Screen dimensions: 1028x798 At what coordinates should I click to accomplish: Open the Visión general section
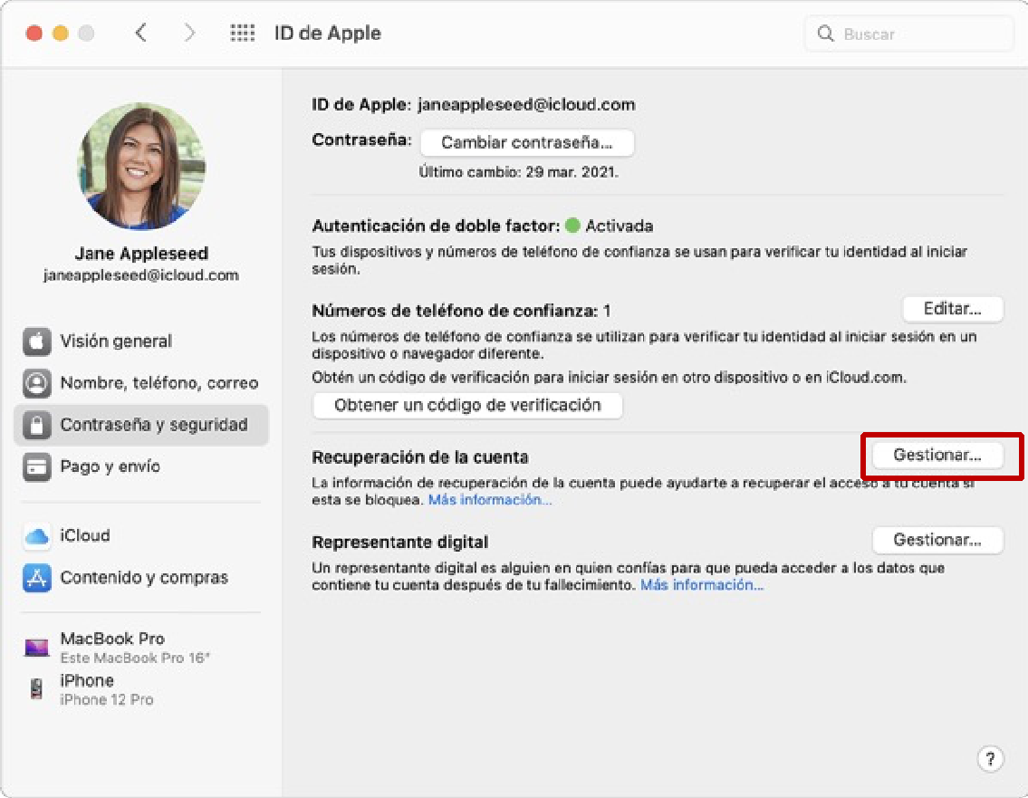pos(141,341)
